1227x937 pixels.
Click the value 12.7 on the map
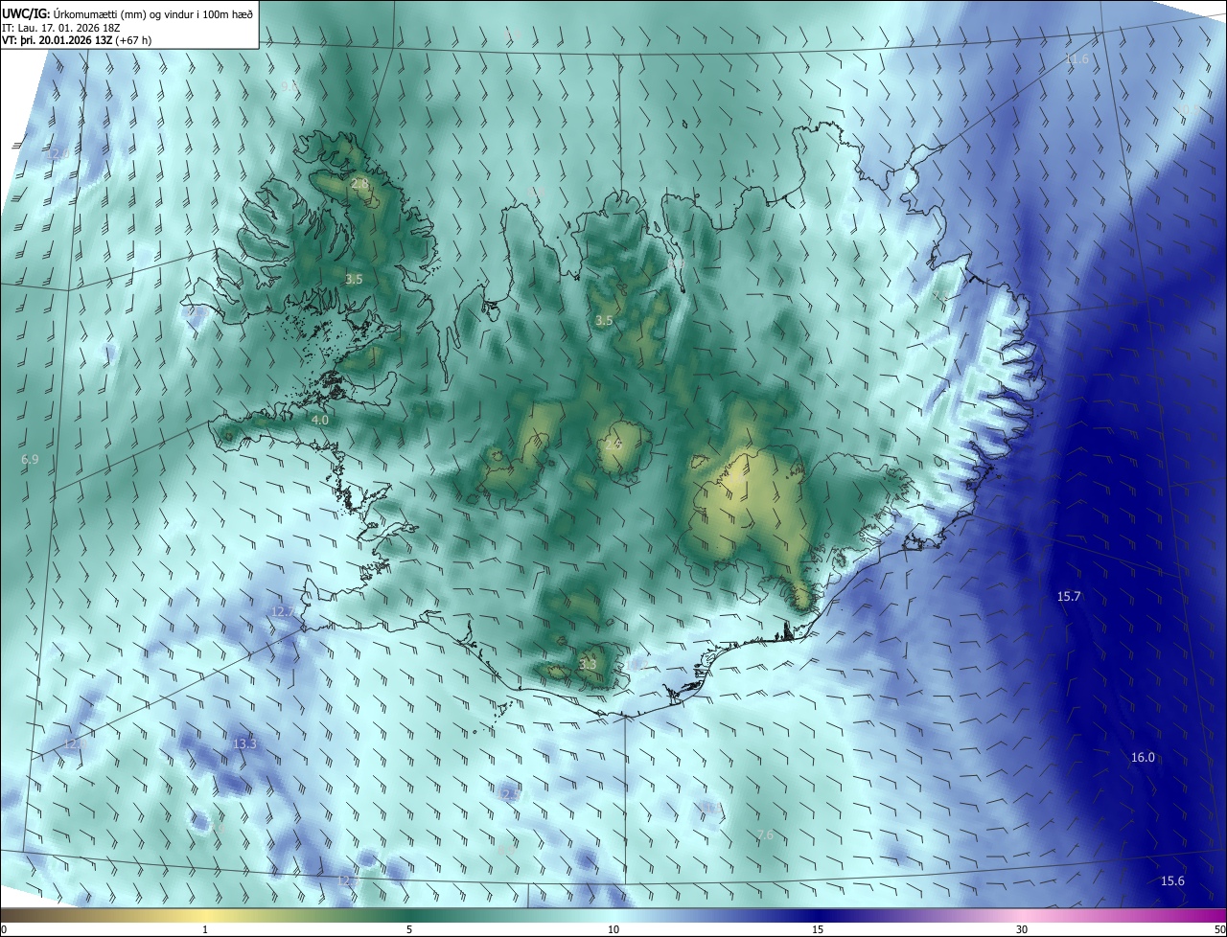tap(284, 612)
